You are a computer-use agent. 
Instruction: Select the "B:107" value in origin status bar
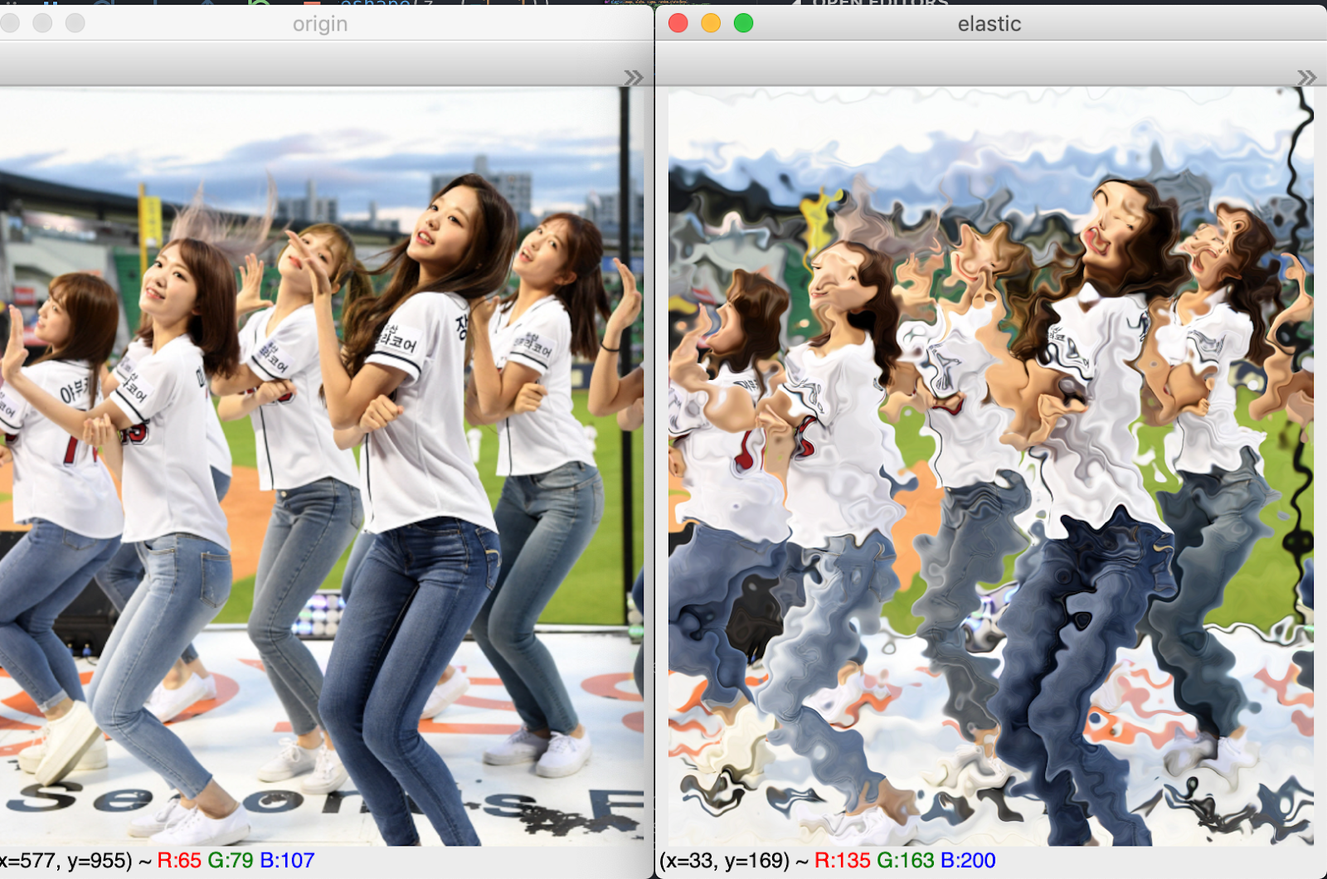tap(287, 861)
